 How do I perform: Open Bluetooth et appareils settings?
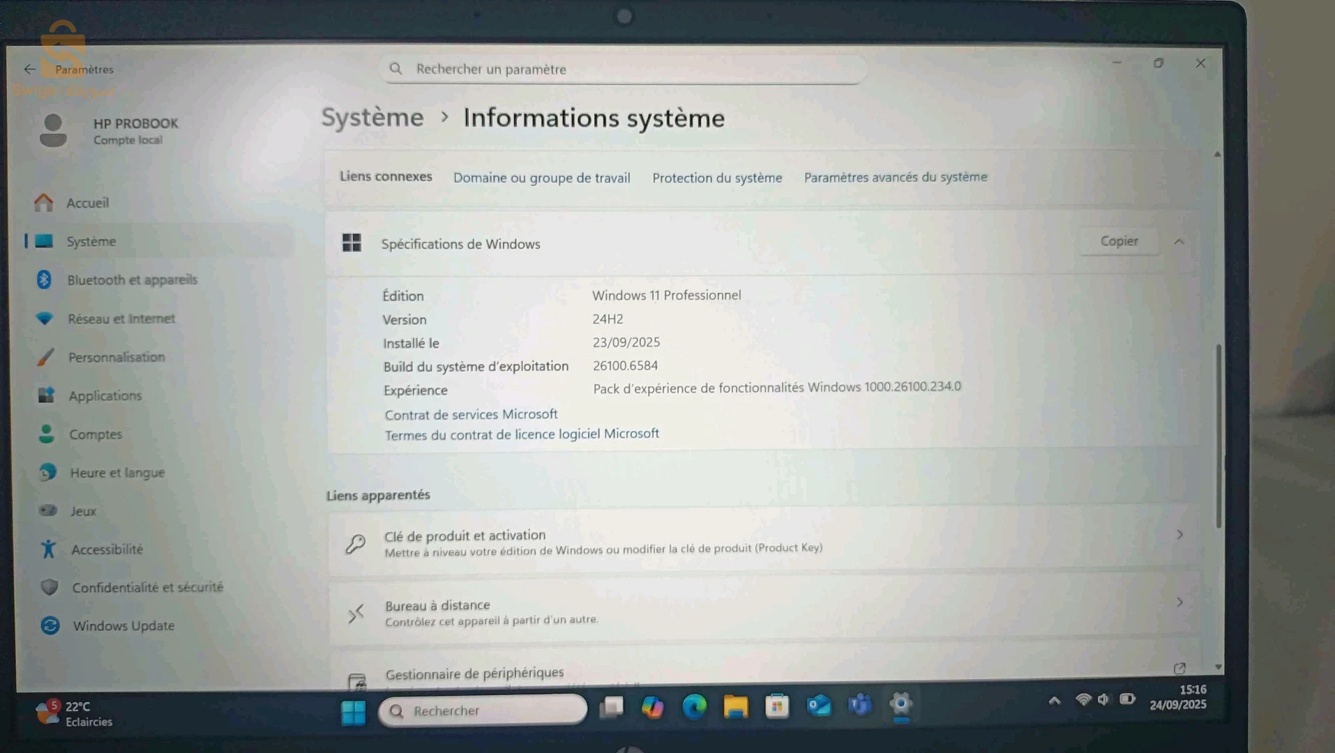tap(131, 280)
